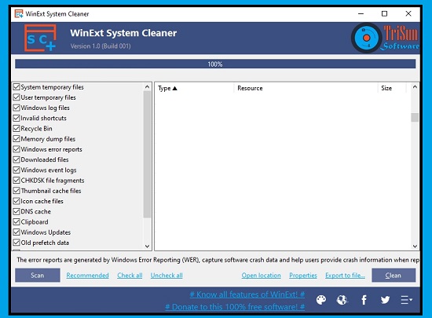Open the Facebook page icon
Viewport: 432px width, 318px height.
364,300
